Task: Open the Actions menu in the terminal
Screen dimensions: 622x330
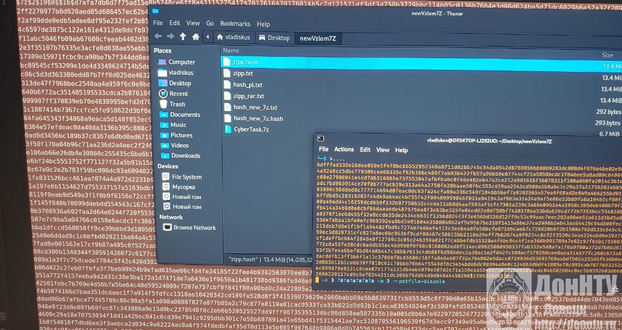Action: pos(344,150)
